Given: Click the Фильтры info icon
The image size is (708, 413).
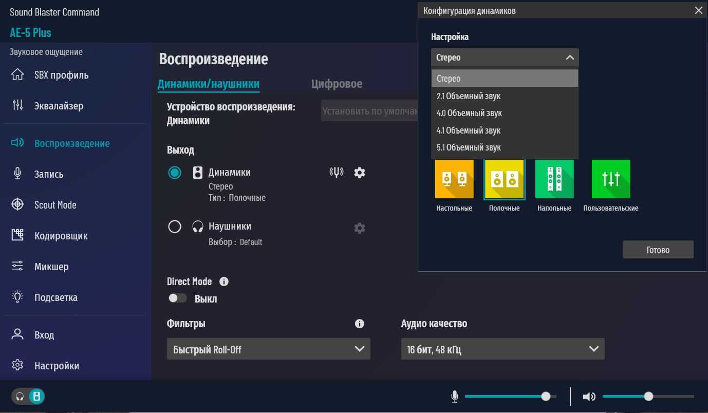Looking at the screenshot, I should (360, 324).
